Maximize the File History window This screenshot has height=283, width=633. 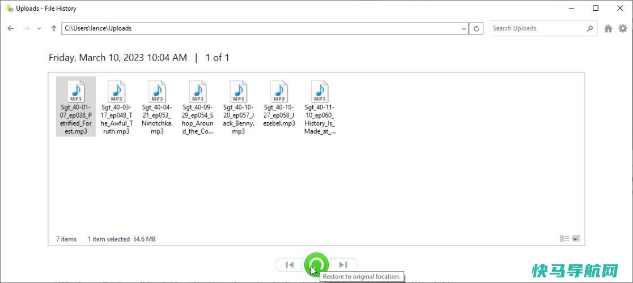coord(596,8)
